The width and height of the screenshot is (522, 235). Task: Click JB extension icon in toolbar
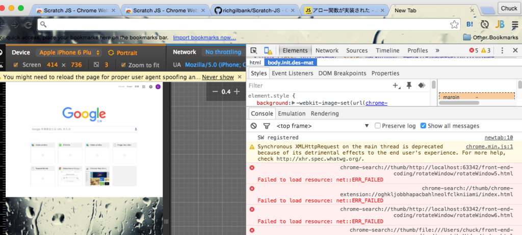tap(500, 24)
